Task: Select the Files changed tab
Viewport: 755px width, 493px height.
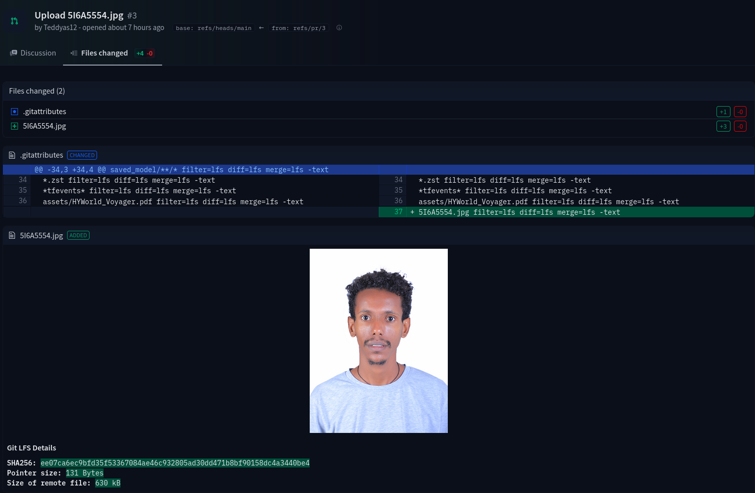Action: (104, 53)
